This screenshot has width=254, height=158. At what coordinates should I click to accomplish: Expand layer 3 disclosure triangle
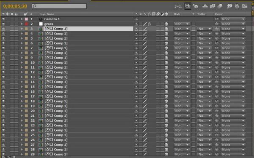pyautogui.click(x=22, y=29)
